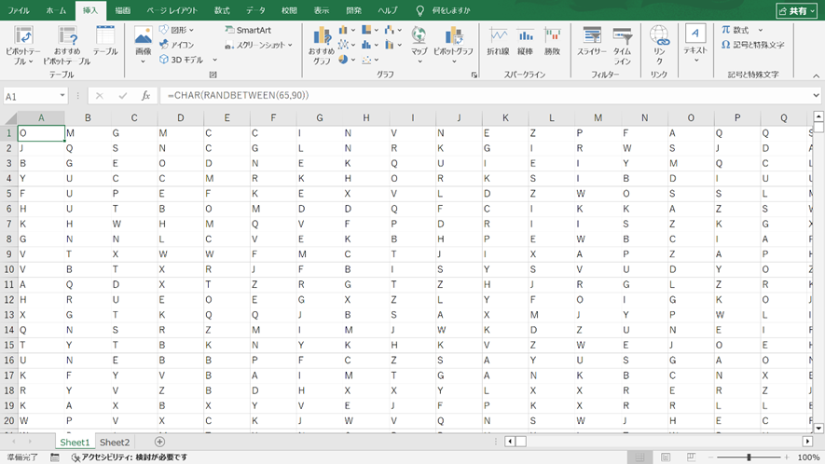Click the Share (共有) button

795,10
